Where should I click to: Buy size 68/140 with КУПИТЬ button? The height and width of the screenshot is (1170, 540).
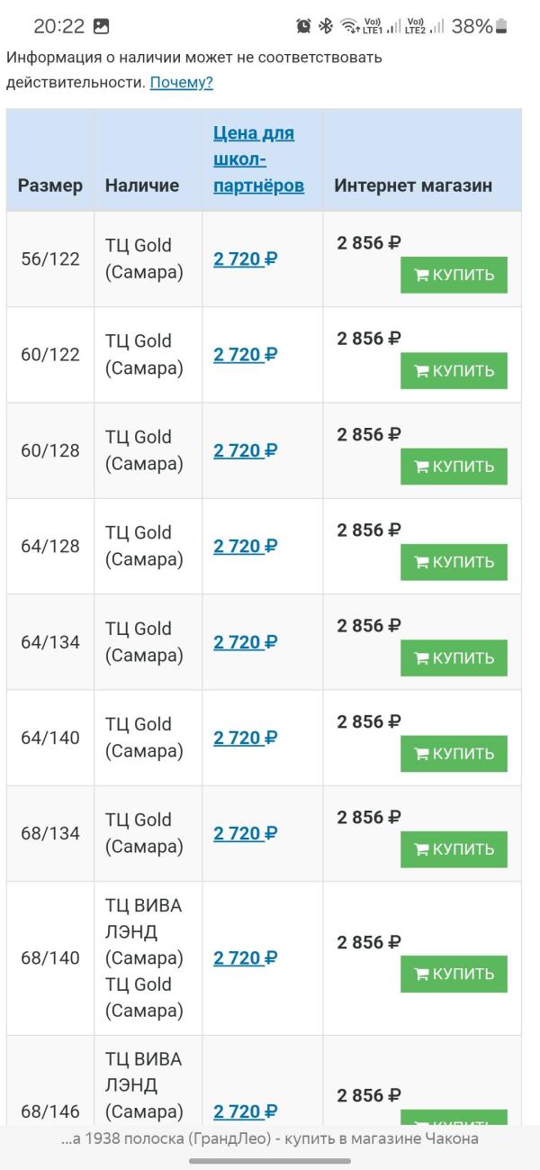click(x=454, y=974)
